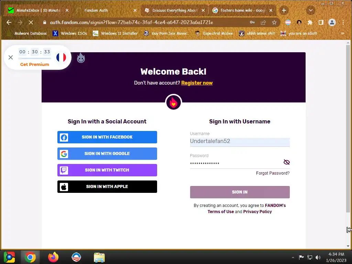The width and height of the screenshot is (352, 264).
Task: Click the page vertical scrollbar
Action: tap(348, 129)
